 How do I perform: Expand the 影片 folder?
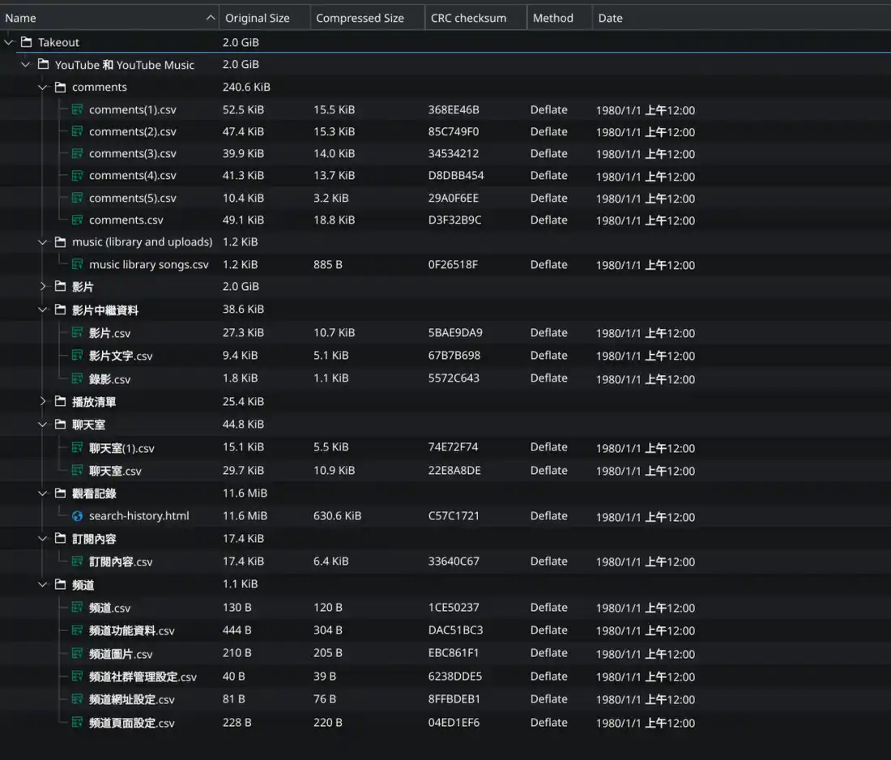point(43,286)
